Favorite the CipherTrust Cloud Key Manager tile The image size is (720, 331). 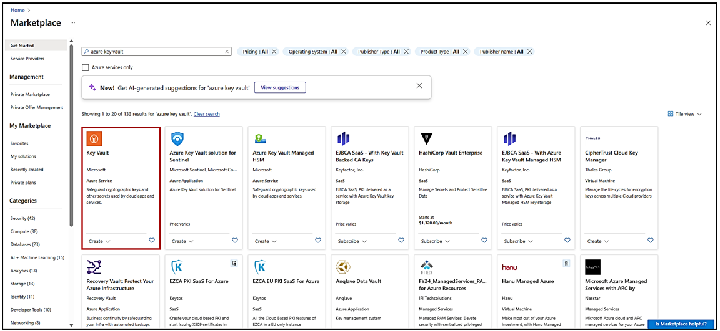(x=651, y=241)
